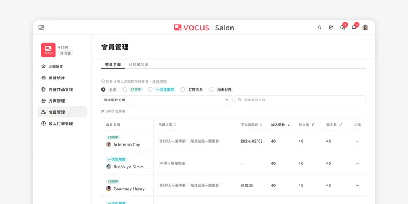Image resolution: width=408 pixels, height=204 pixels.
Task: Open user profile avatar in header
Action: pyautogui.click(x=366, y=28)
